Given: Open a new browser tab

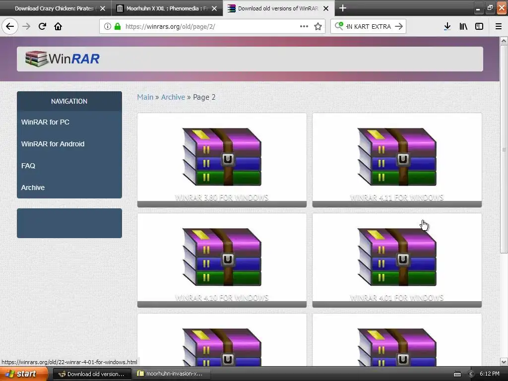Looking at the screenshot, I should point(342,8).
